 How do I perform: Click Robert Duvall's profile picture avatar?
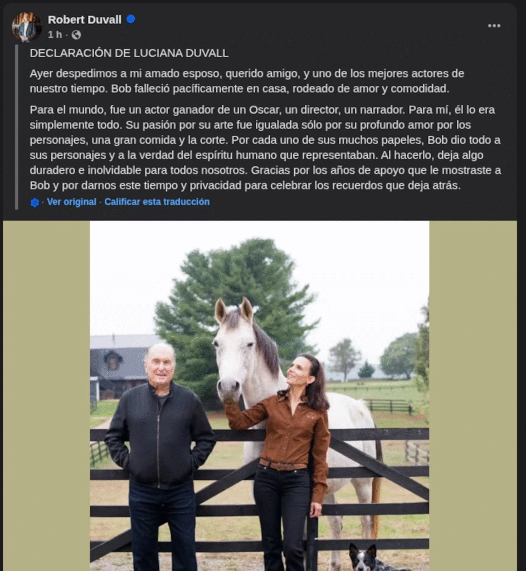(27, 27)
